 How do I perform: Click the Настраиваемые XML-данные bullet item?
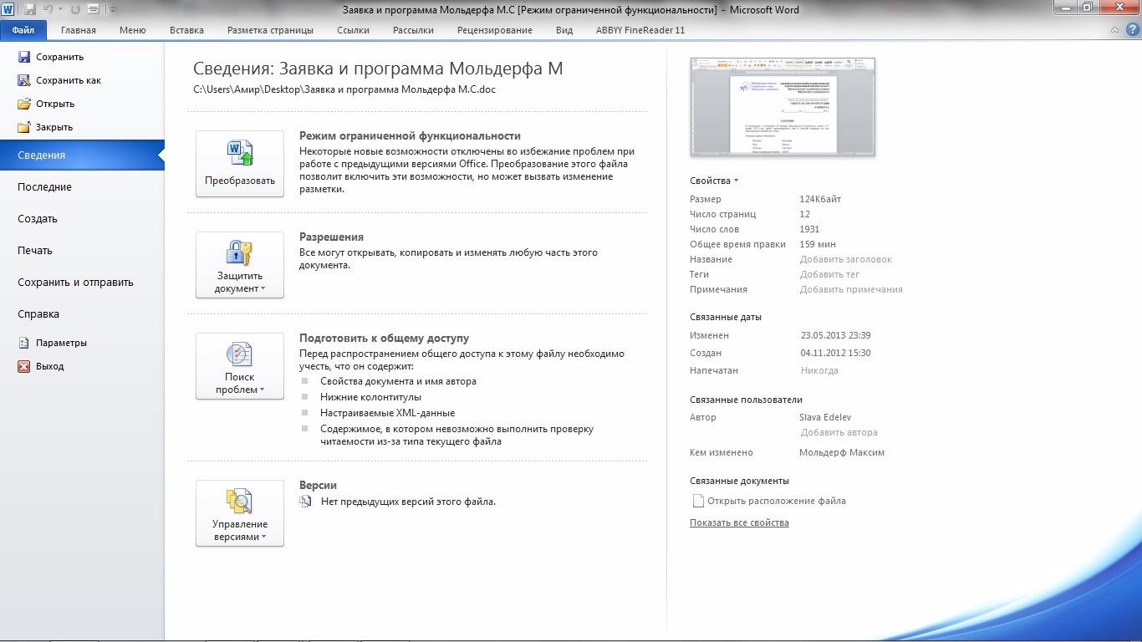[x=387, y=413]
